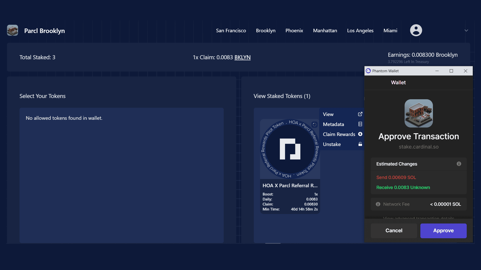Image resolution: width=481 pixels, height=270 pixels.
Task: Open the user profile avatar icon
Action: 416,30
